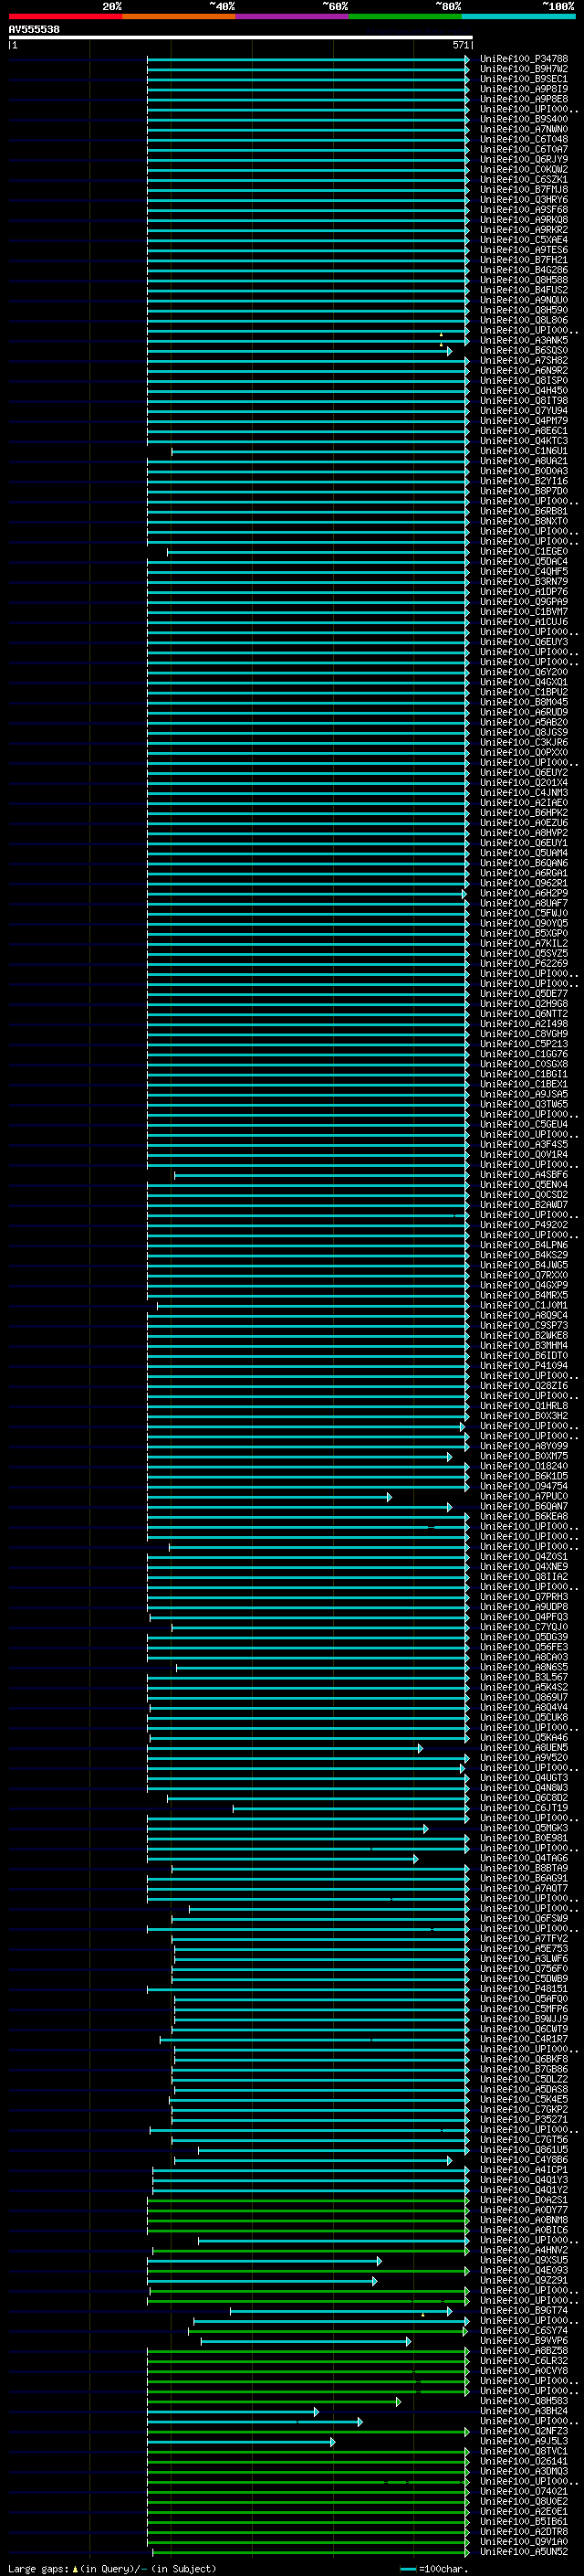Select hit label UniRef100_Q4Q1Y3
584x2576 pixels.
[x=523, y=2180]
